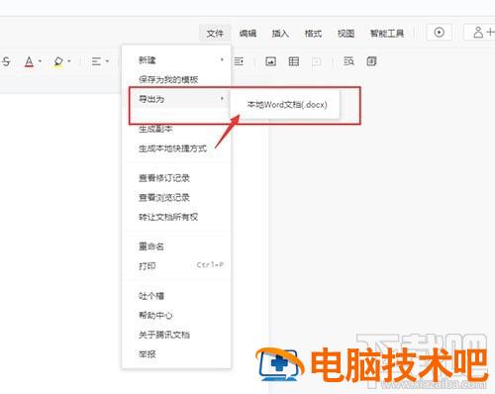Insert an image using the picture icon
Image resolution: width=495 pixels, height=394 pixels.
(270, 61)
